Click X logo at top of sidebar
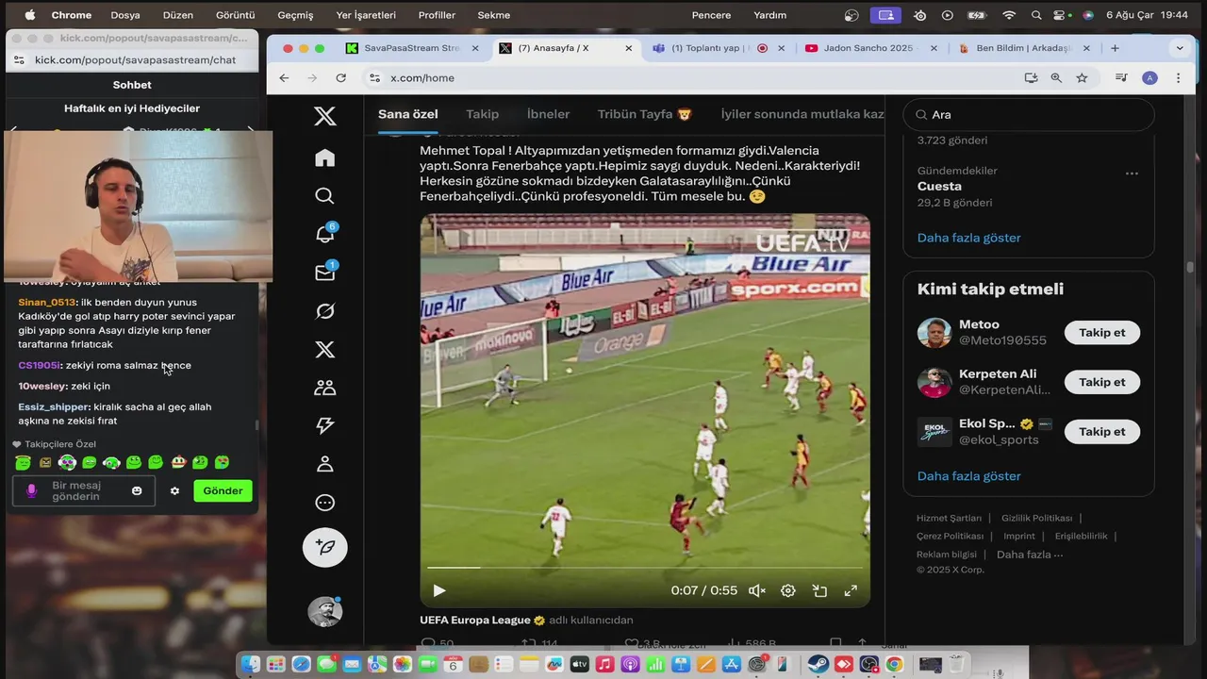Screen dimensions: 1207x679 pyautogui.click(x=324, y=116)
